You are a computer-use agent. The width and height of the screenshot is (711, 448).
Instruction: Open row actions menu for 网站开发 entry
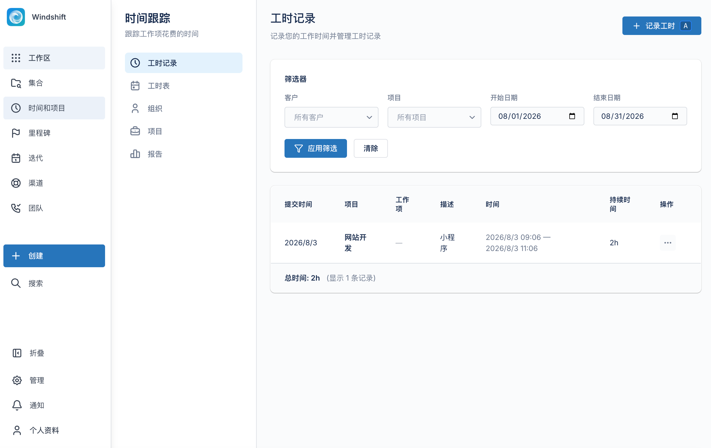pos(668,243)
